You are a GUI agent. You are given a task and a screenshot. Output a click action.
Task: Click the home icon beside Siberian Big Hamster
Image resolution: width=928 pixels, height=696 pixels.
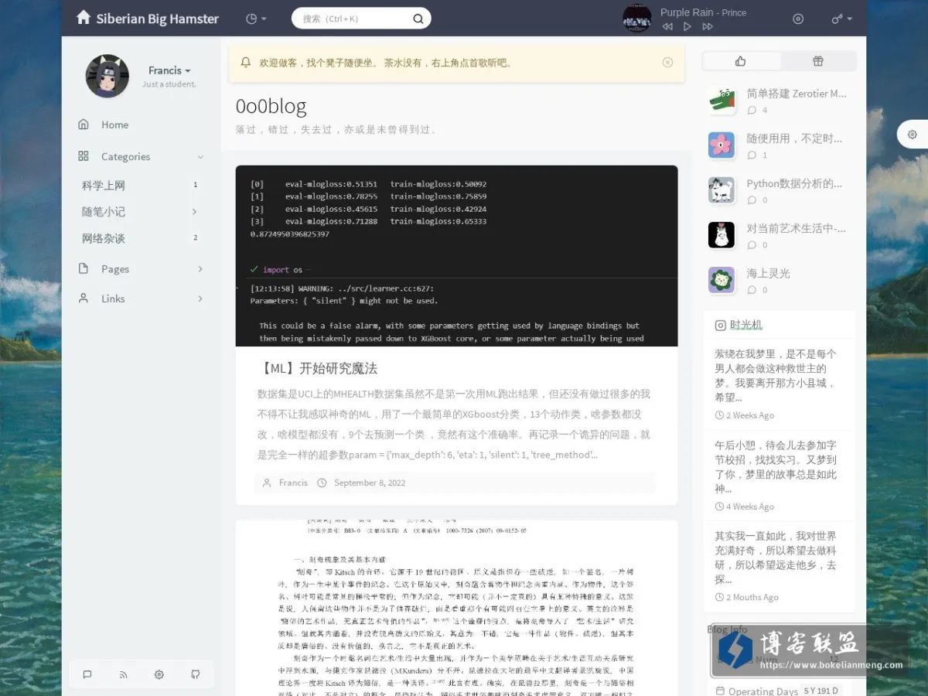(84, 18)
